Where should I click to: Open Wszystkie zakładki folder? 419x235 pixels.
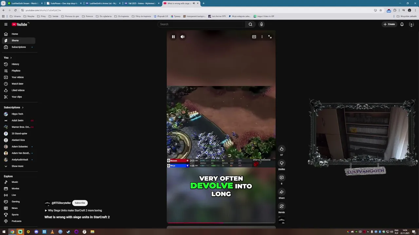click(407, 16)
